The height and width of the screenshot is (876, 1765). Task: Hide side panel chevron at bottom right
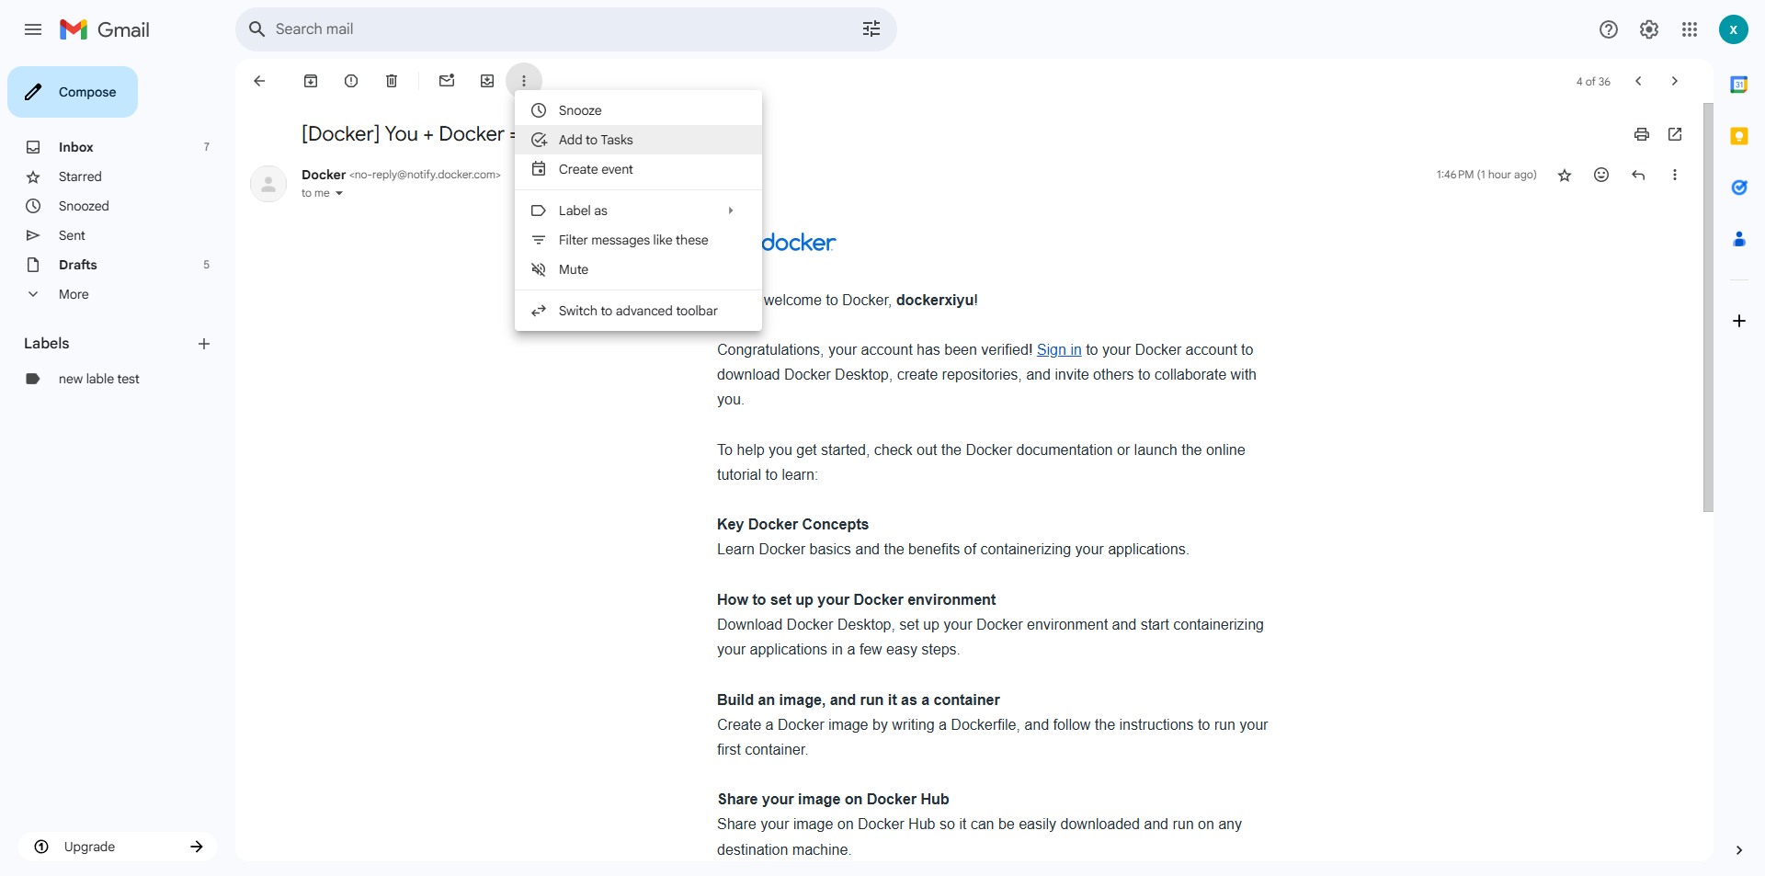click(1738, 850)
